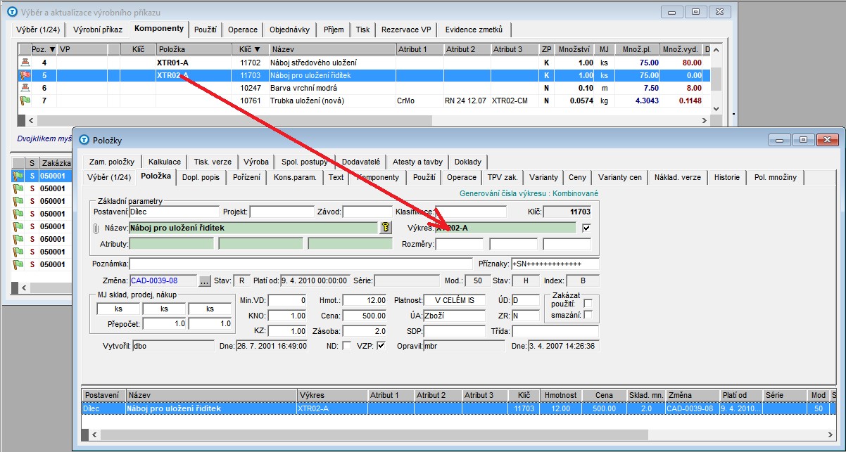The height and width of the screenshot is (452, 846).
Task: Open the Atesty a tavby tab
Action: point(417,161)
